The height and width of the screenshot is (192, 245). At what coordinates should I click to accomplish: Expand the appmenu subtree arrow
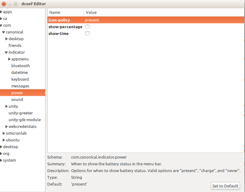click(10, 59)
